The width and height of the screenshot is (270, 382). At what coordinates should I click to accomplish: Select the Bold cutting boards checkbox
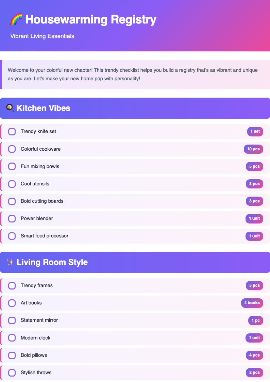[x=12, y=201]
